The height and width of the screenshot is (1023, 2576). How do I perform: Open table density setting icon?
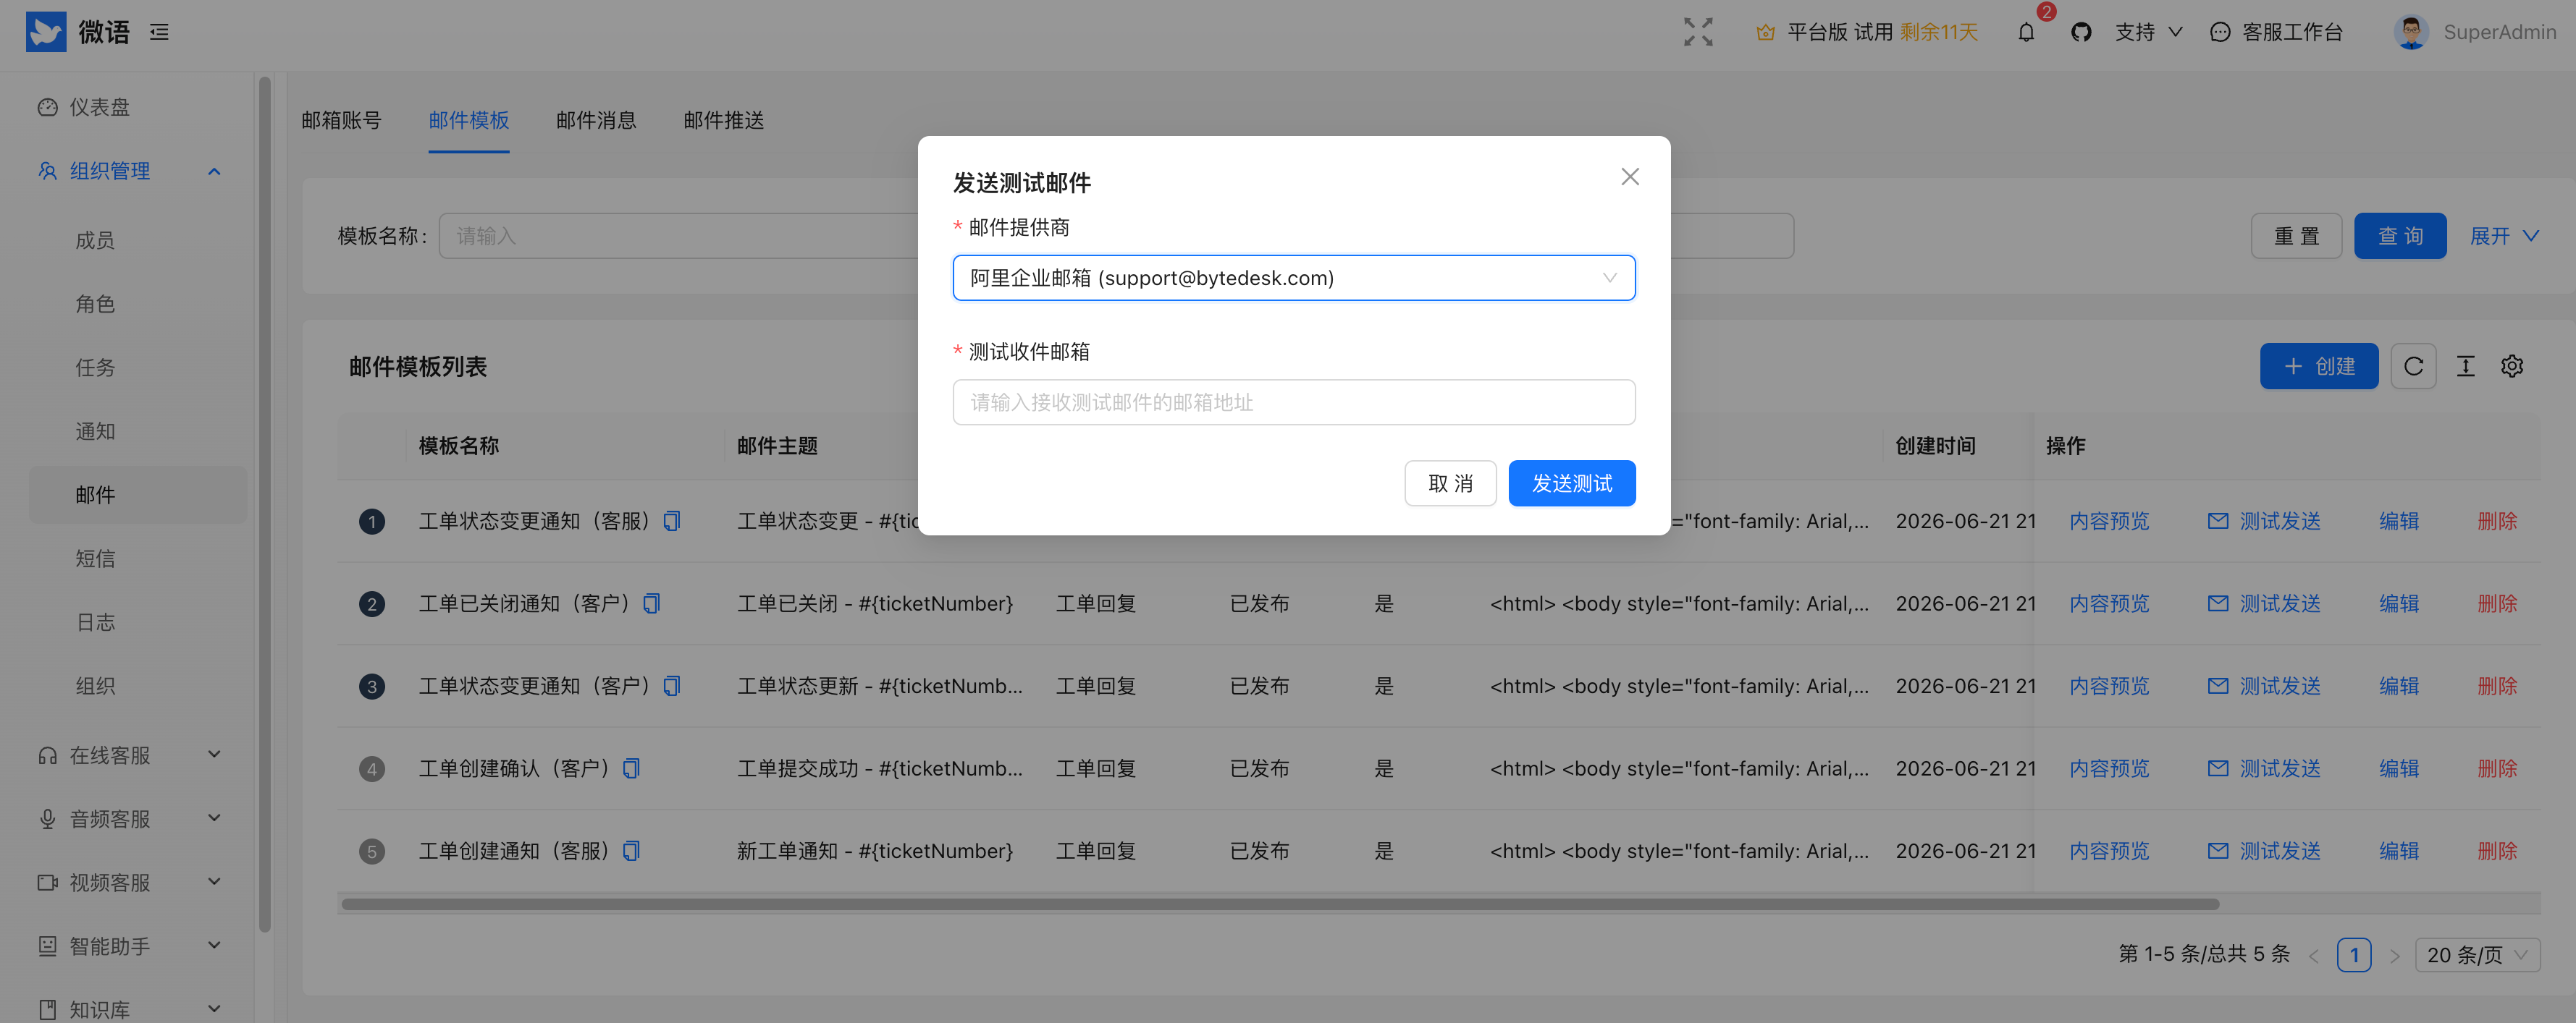coord(2465,367)
